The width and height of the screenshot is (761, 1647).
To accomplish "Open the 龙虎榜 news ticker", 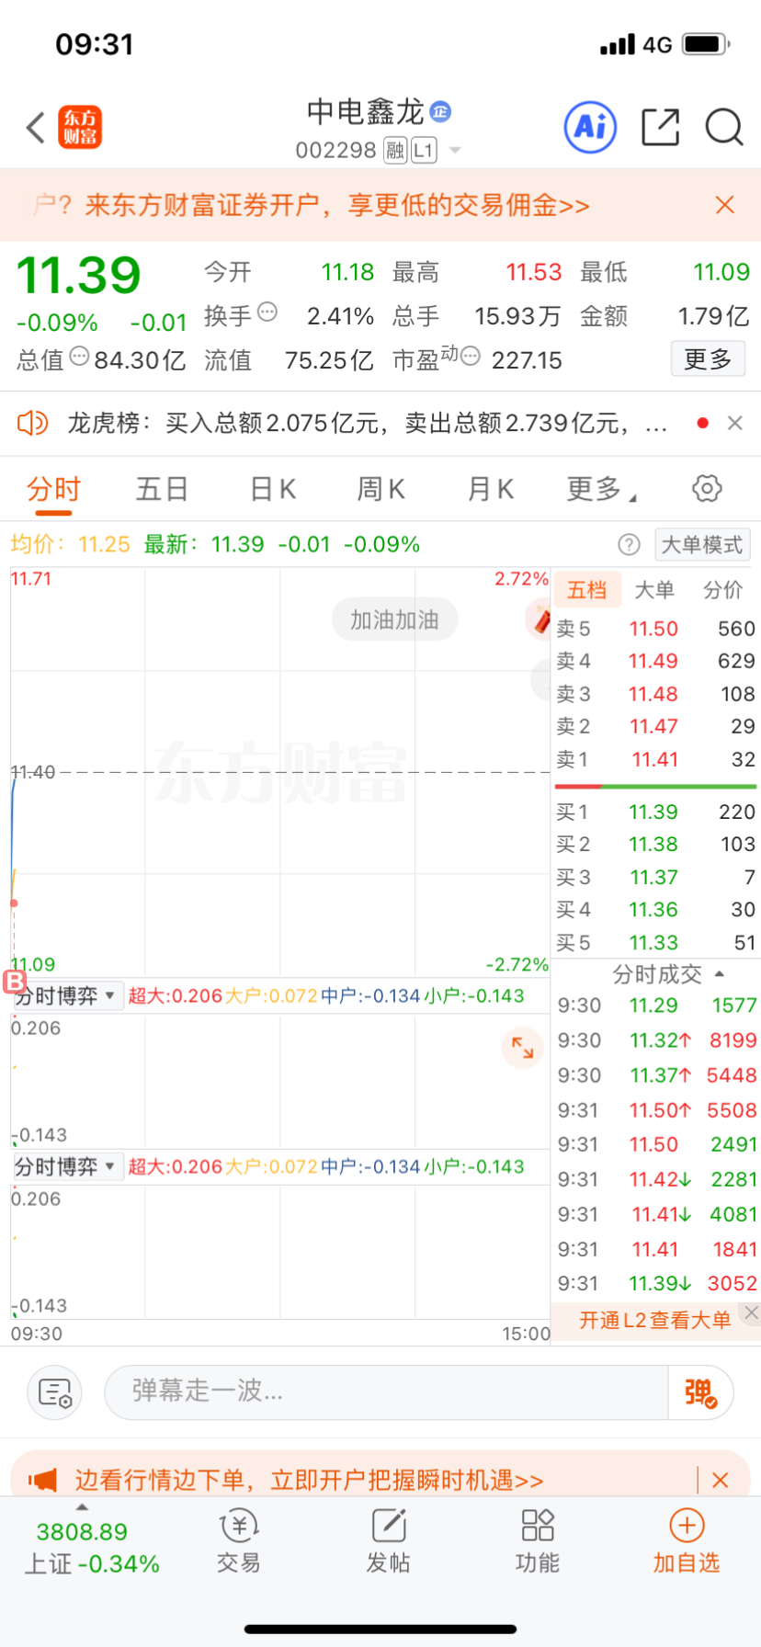I will 367,423.
